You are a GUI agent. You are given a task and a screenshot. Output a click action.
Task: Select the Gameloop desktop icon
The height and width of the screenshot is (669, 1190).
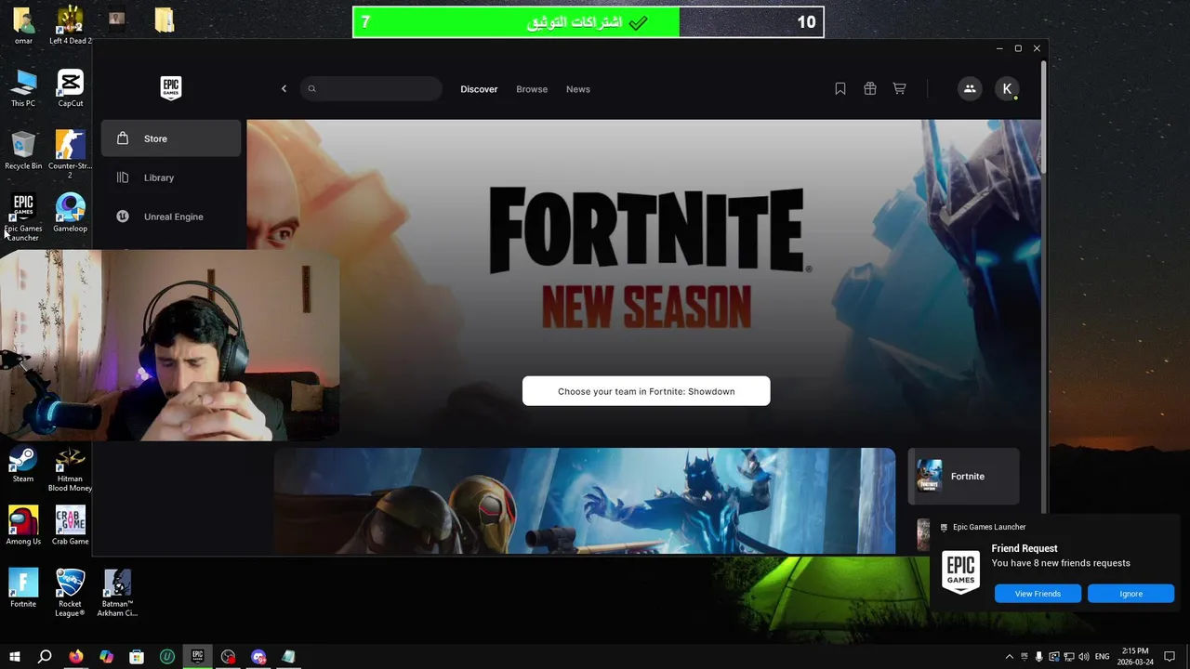[x=70, y=213]
